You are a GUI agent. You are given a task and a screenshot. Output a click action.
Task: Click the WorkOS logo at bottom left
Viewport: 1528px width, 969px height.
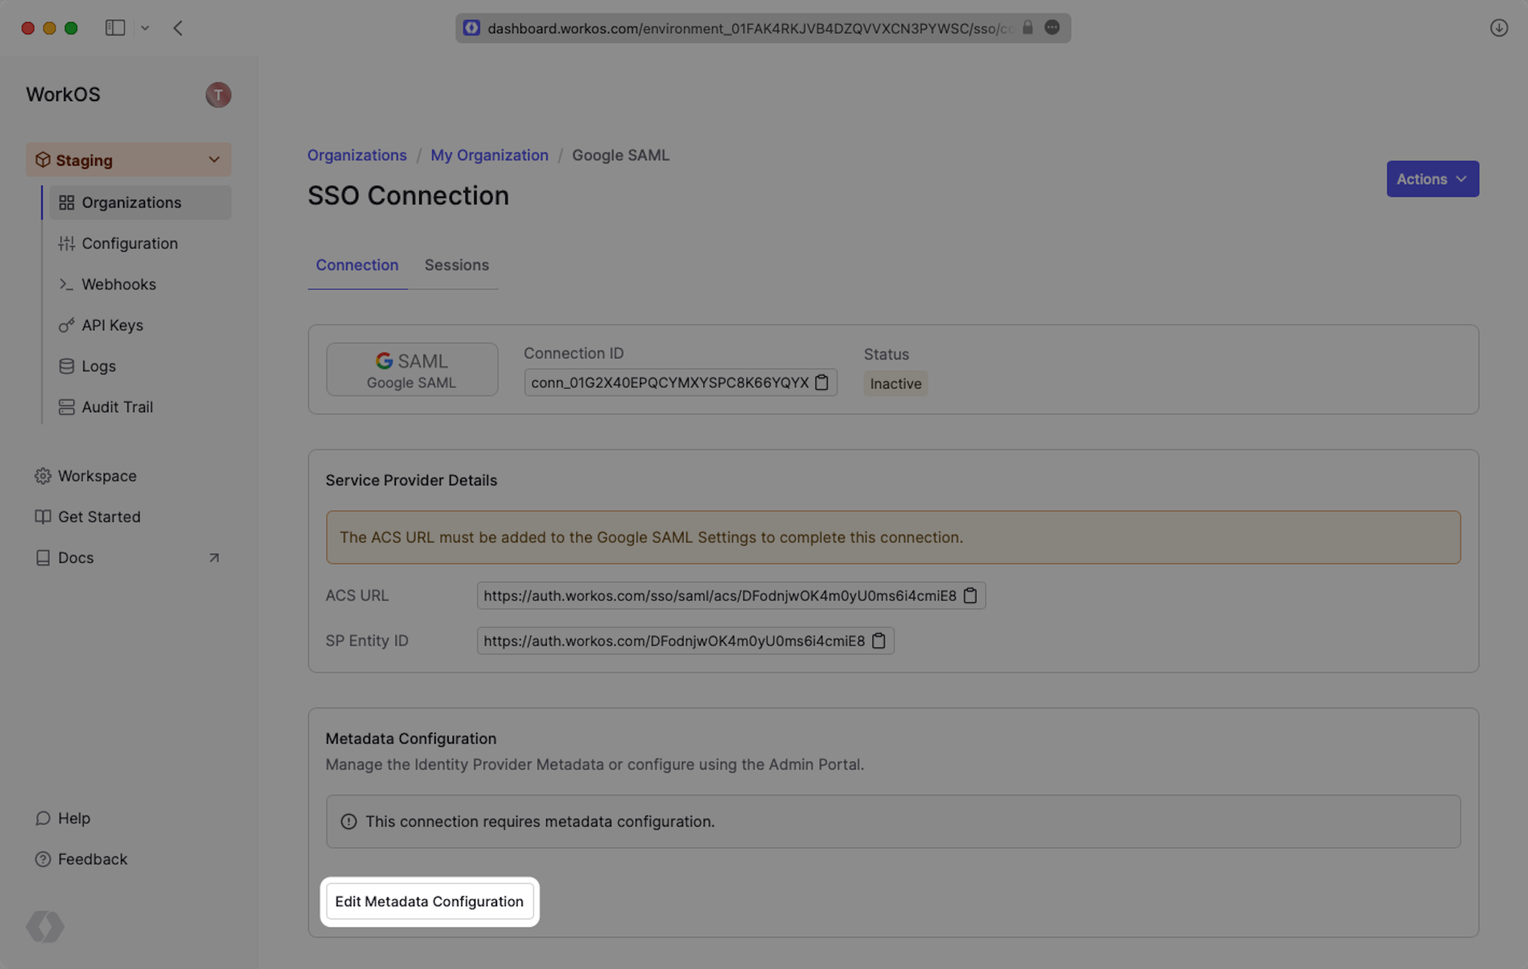point(45,926)
